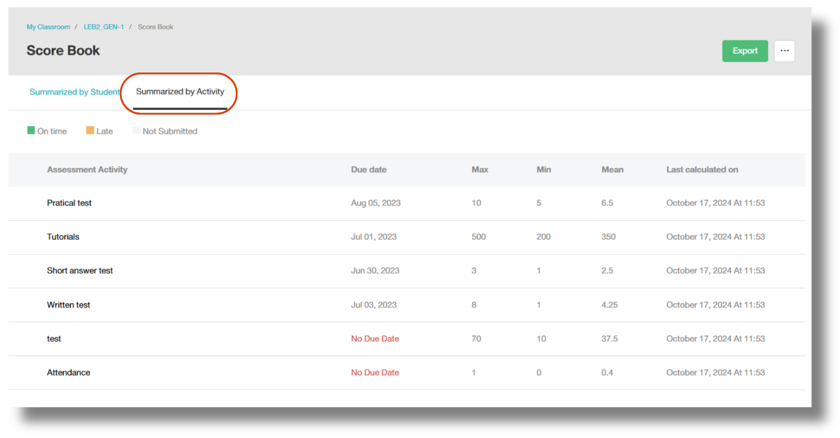840x438 pixels.
Task: Open the Attendance activity row
Action: [68, 372]
